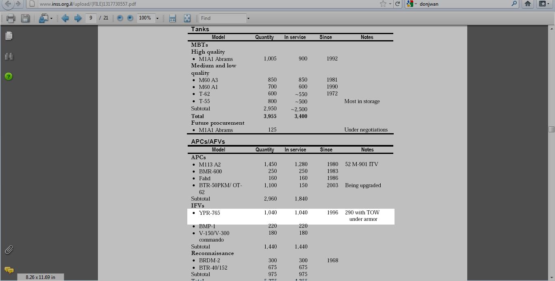The image size is (555, 281).
Task: Click the year 1992
Action: (332, 59)
